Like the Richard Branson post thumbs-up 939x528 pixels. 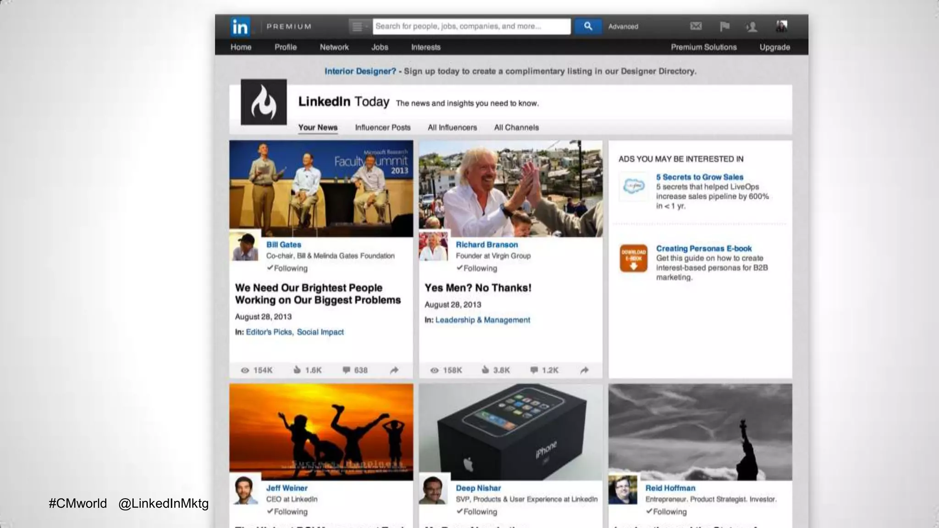pos(485,370)
